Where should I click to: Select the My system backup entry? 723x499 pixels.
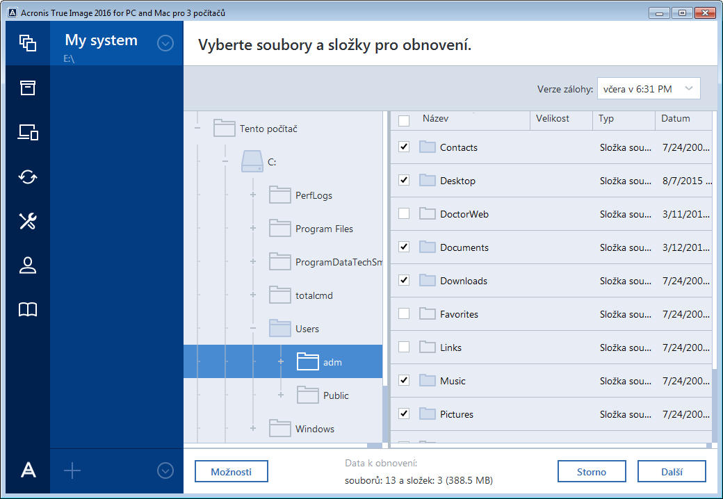tap(117, 43)
